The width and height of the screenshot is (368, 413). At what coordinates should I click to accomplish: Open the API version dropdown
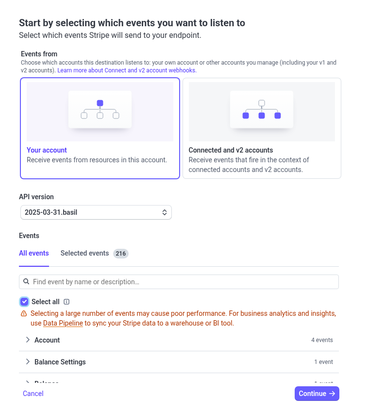point(96,212)
